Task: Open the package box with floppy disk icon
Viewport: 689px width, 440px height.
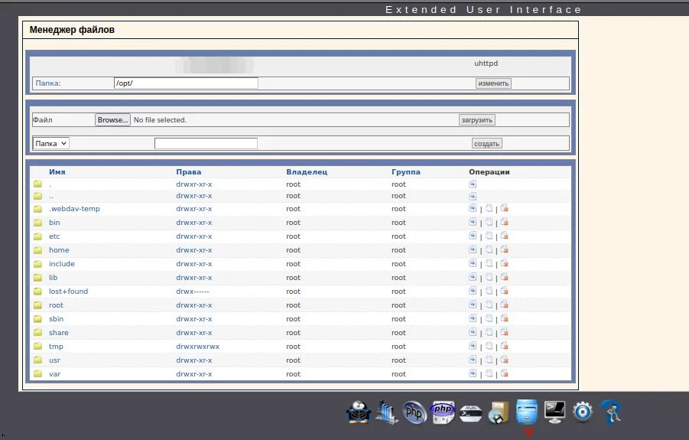Action: point(499,412)
